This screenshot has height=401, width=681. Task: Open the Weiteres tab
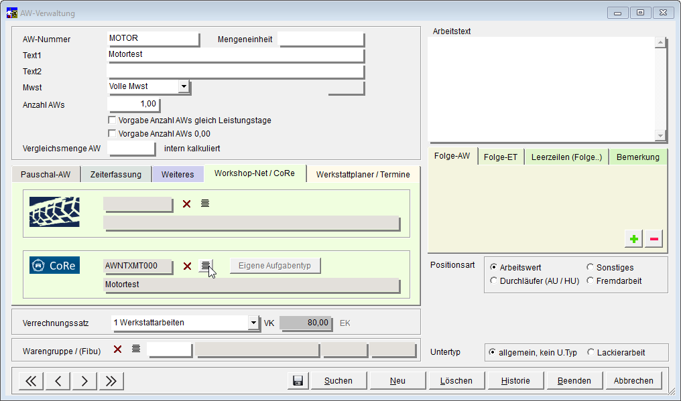click(x=178, y=175)
